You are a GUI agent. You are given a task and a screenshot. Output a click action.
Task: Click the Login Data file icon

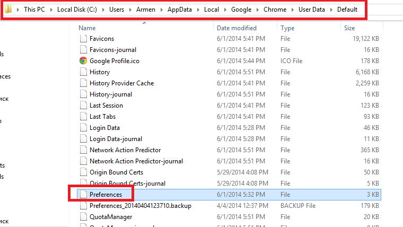[x=83, y=127]
